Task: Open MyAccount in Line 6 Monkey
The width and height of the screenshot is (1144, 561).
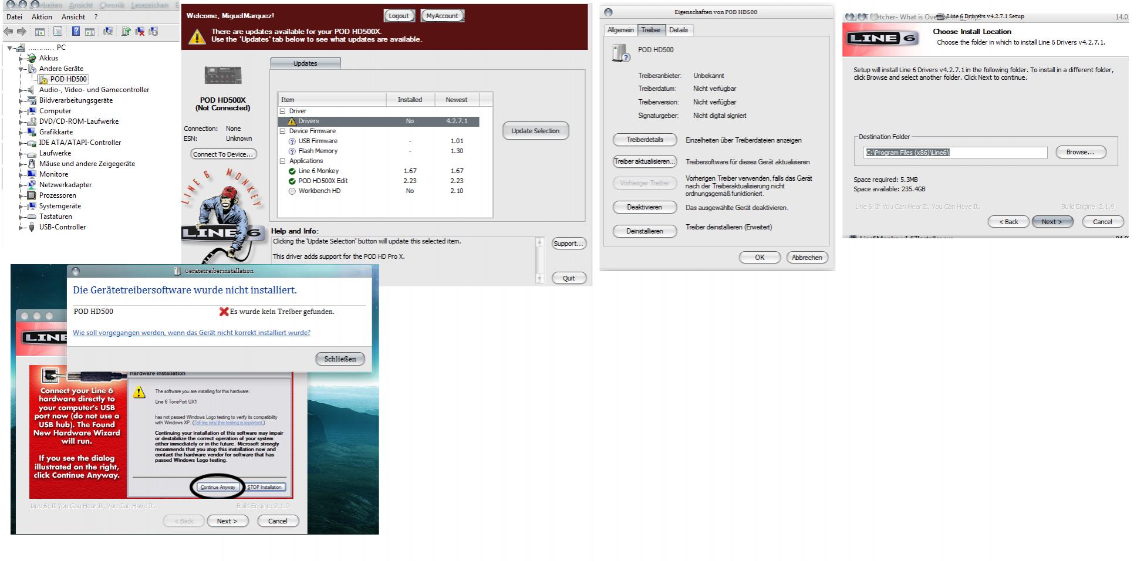Action: click(x=443, y=16)
